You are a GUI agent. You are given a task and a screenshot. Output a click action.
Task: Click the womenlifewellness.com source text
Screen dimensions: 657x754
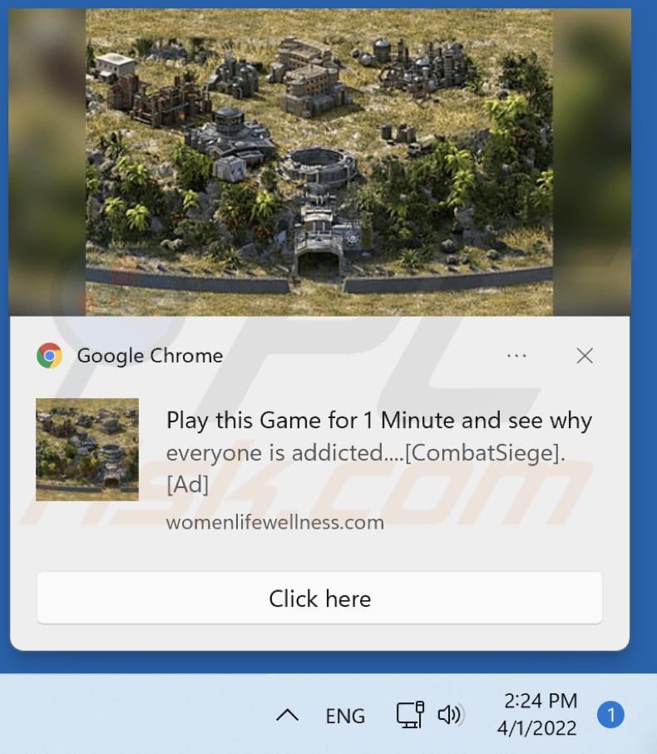275,522
